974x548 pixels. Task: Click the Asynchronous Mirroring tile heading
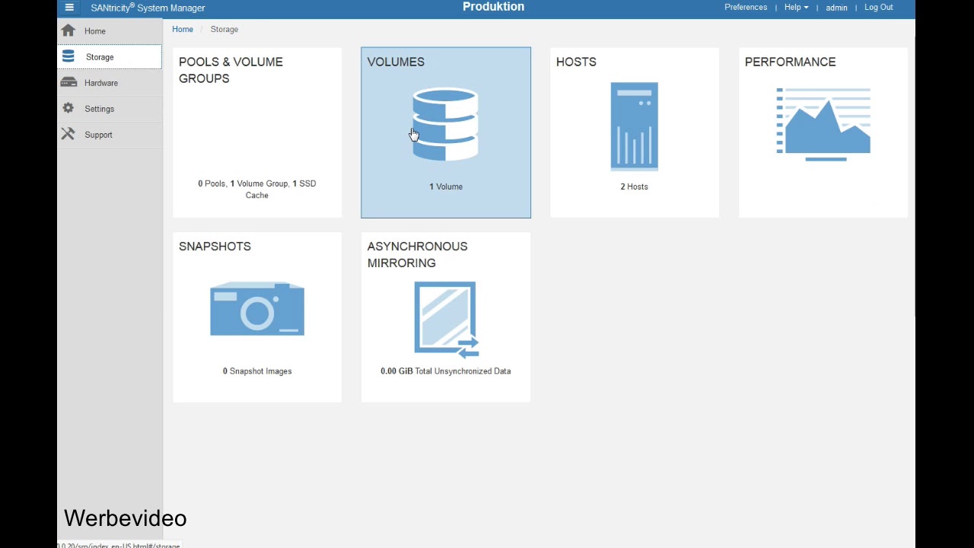coord(417,254)
